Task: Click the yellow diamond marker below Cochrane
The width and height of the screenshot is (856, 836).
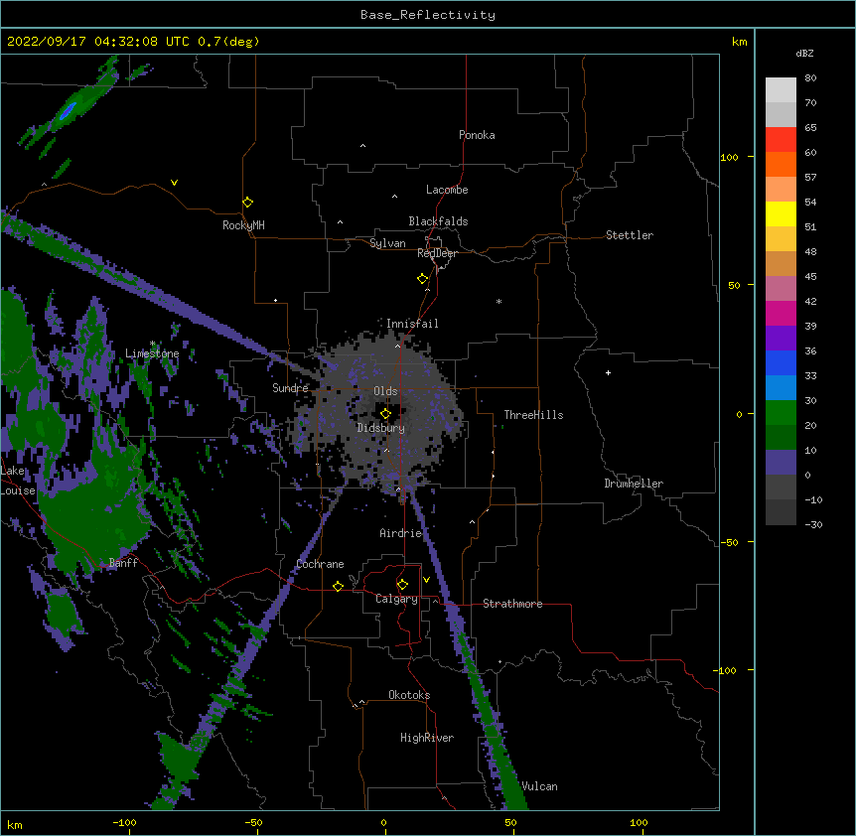Action: pos(338,586)
